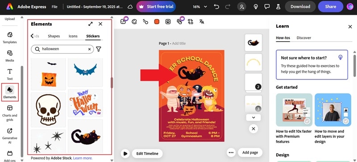Click the animation toolbar icon
The width and height of the screenshot is (357, 162).
pos(145,22)
